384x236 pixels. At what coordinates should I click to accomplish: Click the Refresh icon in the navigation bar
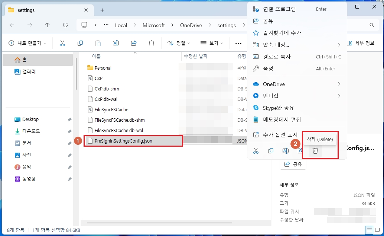click(x=65, y=25)
